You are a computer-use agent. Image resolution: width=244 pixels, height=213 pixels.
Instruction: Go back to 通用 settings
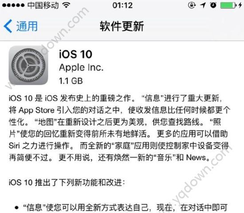20,26
